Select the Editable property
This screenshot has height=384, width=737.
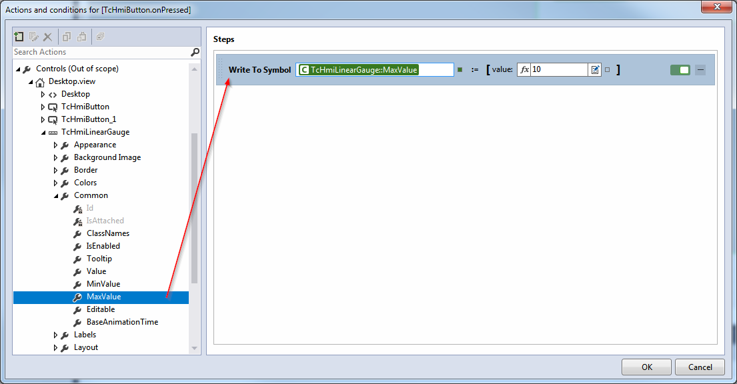[101, 309]
